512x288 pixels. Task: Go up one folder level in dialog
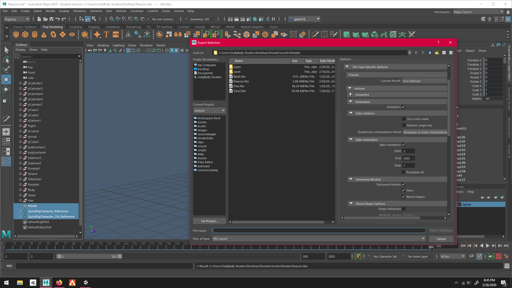(430, 53)
